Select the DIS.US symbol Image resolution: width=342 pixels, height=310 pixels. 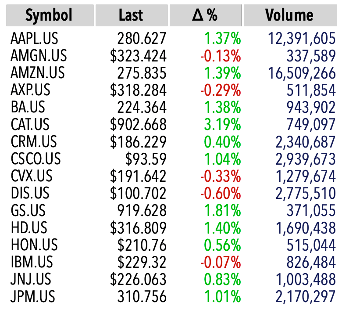pos(30,193)
